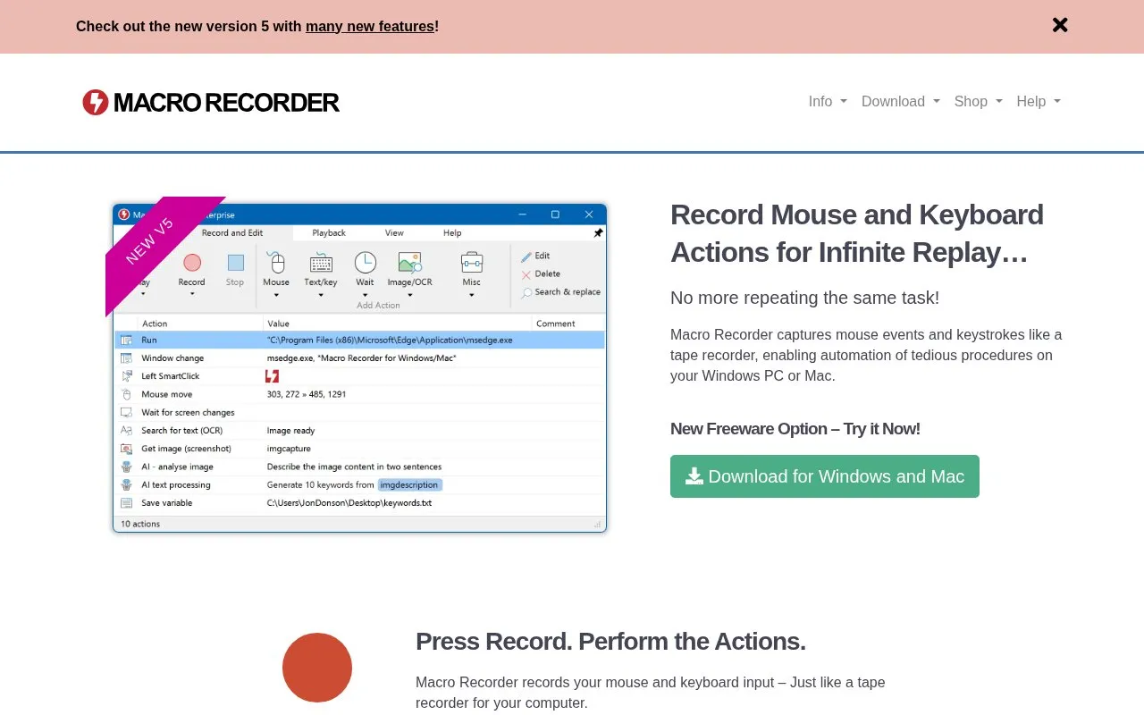Select the Text/key keyboard icon
Screen dimensions: 1144x715
click(x=321, y=263)
